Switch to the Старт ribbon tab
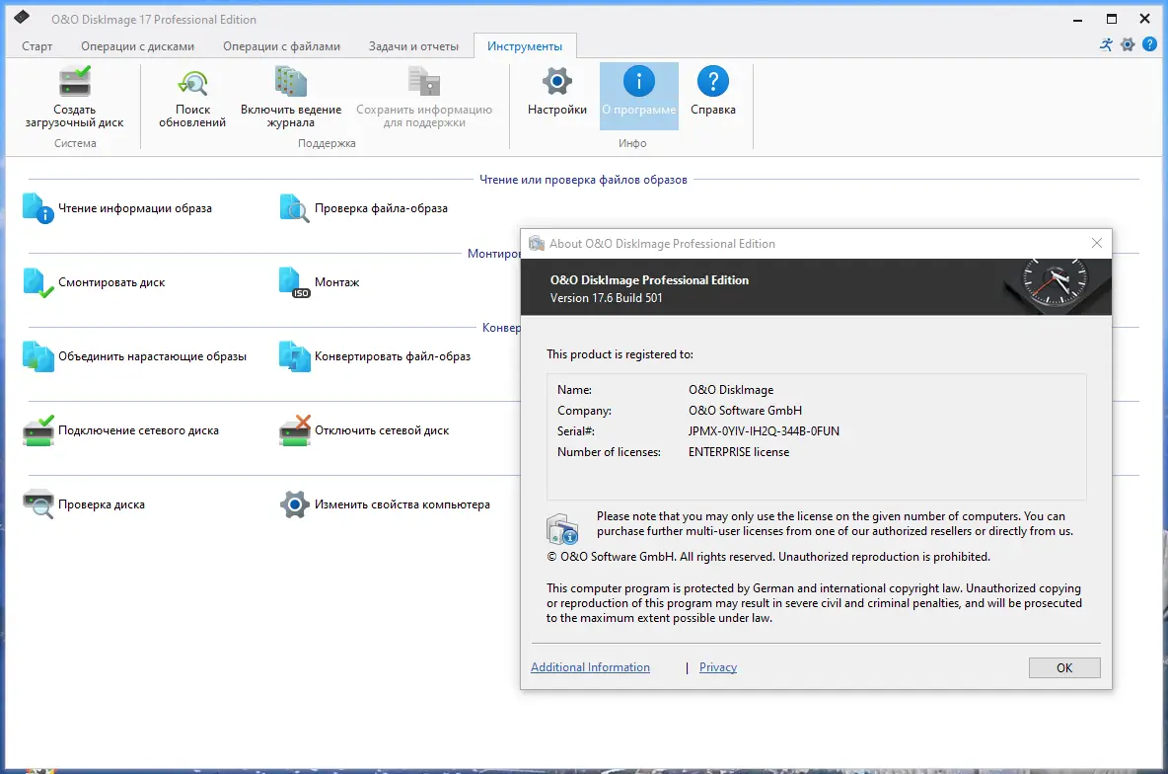Image resolution: width=1168 pixels, height=774 pixels. 36,45
